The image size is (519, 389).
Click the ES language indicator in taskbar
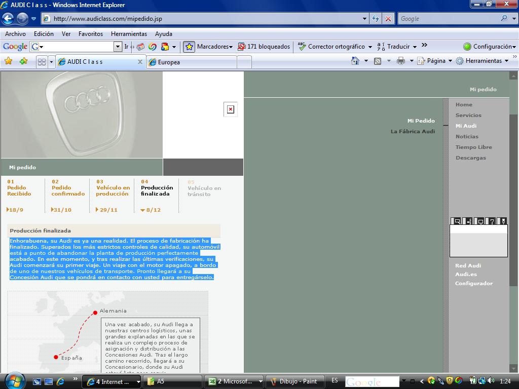click(335, 380)
